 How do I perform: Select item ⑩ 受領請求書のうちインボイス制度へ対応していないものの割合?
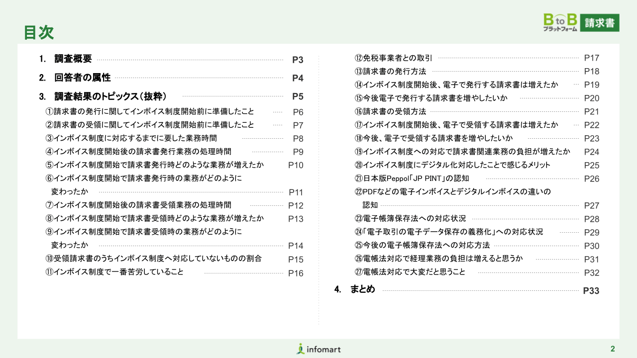[153, 259]
